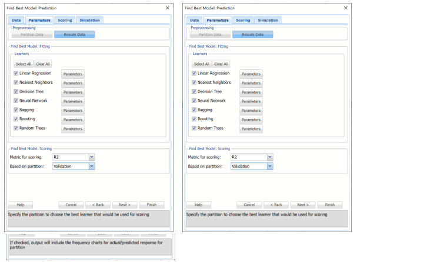Switch to Data tab in left dialog
Screen dimensions: 427x262
point(16,20)
